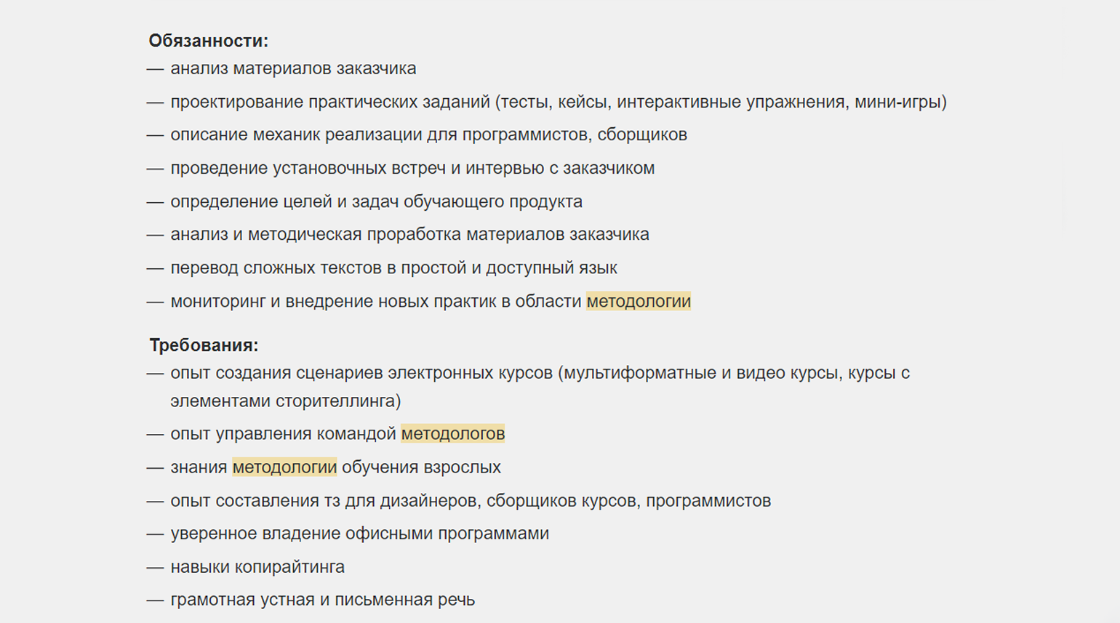1120x623 pixels.
Task: Click the "элементами сторителлинга)" text
Action: pos(285,401)
